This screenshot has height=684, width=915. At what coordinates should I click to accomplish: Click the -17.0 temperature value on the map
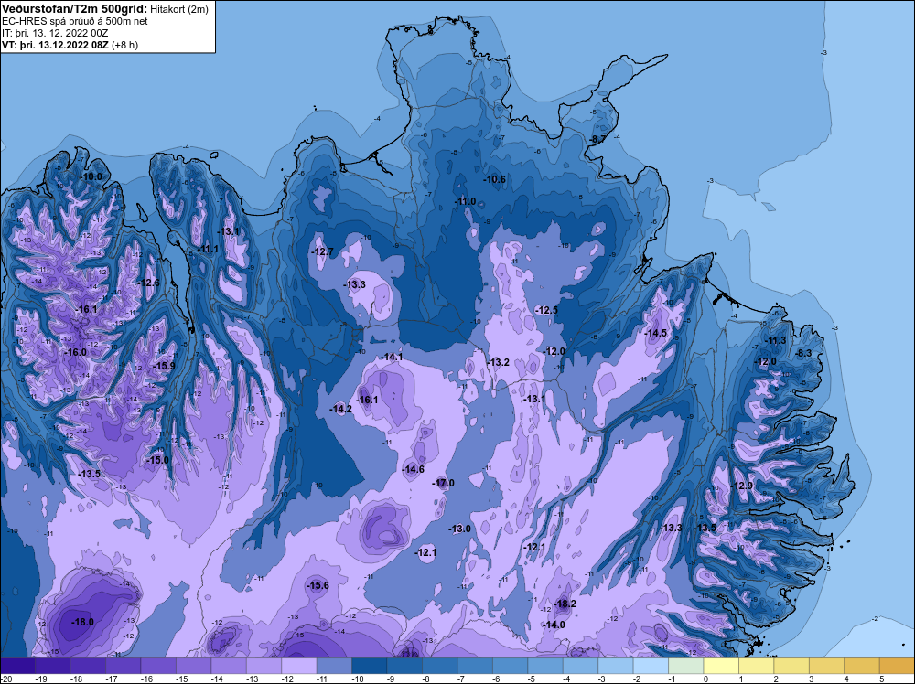click(444, 483)
